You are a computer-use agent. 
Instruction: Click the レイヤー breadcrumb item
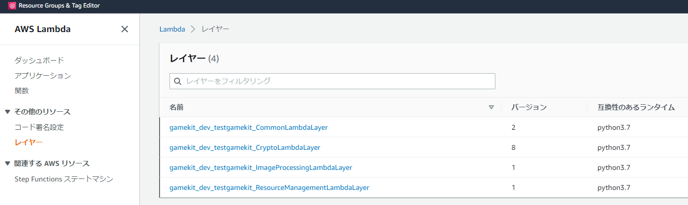point(215,29)
